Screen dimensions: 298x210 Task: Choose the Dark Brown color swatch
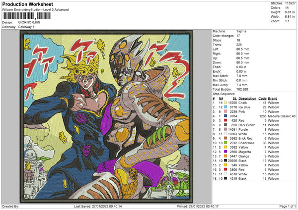(225, 125)
